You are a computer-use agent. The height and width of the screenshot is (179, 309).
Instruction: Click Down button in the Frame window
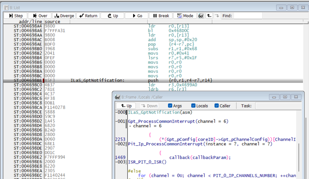point(149,106)
